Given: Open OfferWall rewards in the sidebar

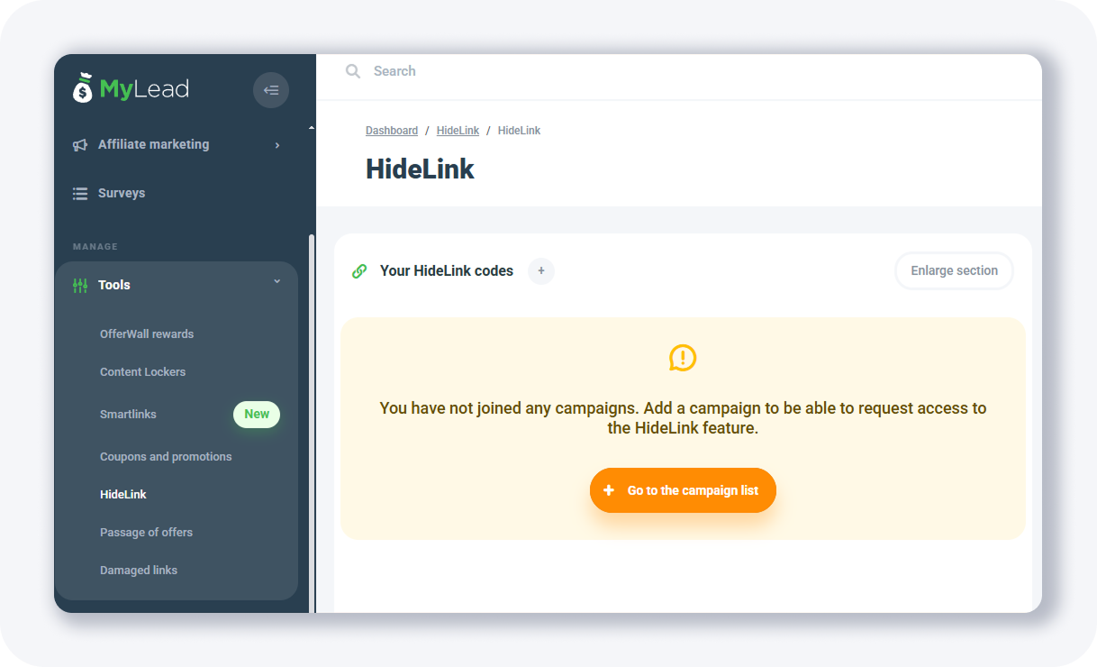Looking at the screenshot, I should pos(147,333).
